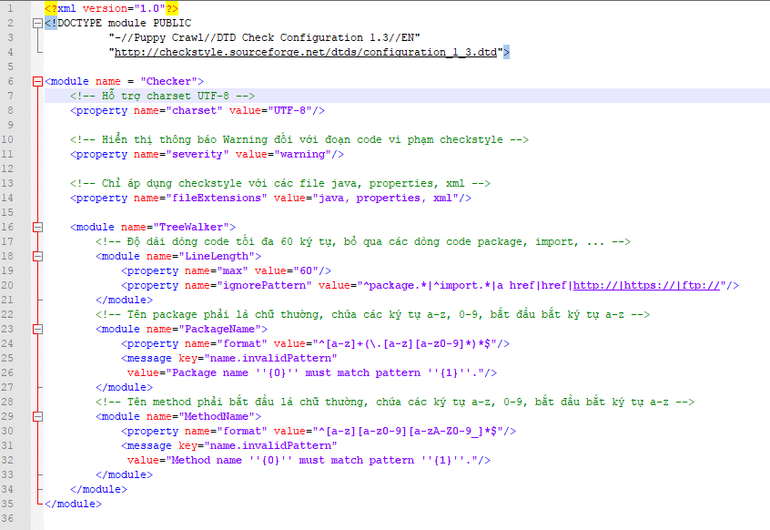Click the PackageName format regex value
770x530 pixels.
(393, 343)
